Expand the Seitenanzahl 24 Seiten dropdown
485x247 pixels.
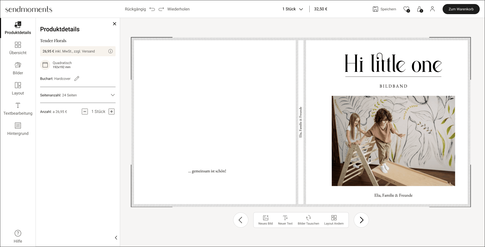78,95
